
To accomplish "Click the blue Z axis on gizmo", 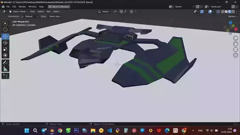I will click(x=230, y=23).
